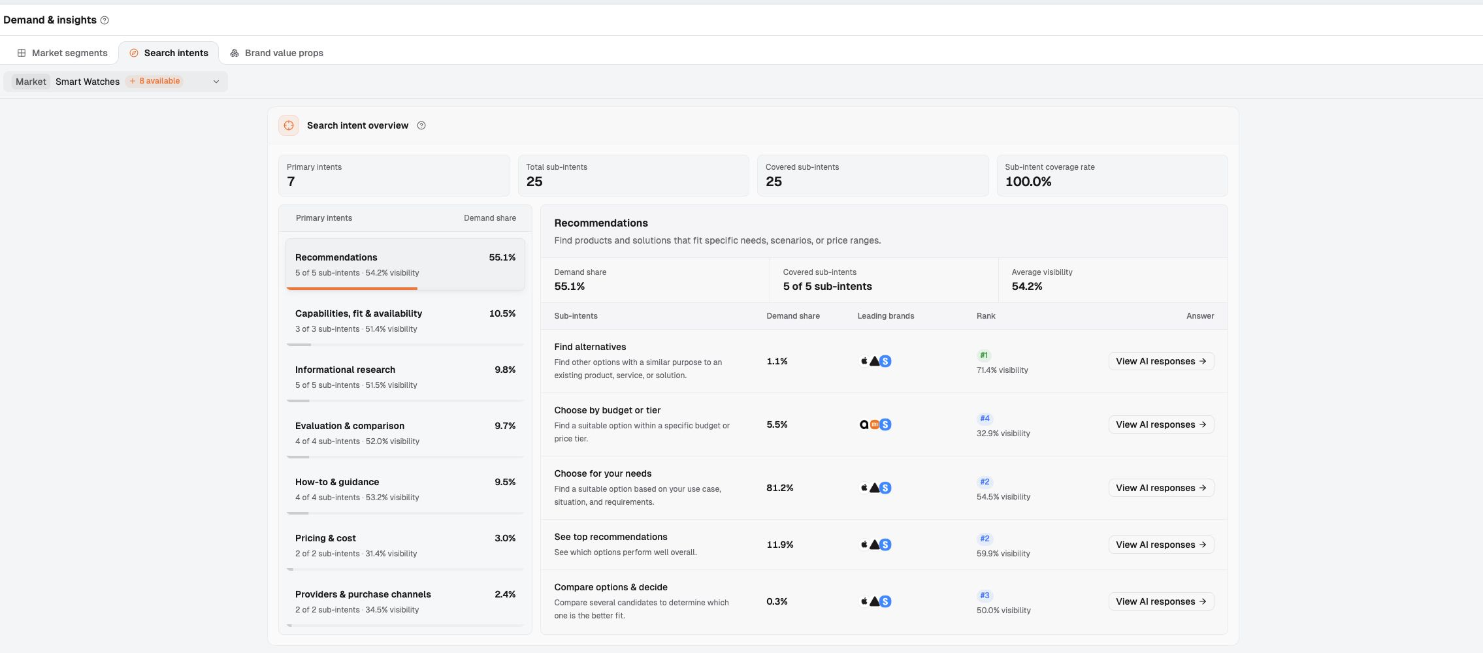
Task: Click Demand share header in Primary intents list
Action: [x=490, y=218]
